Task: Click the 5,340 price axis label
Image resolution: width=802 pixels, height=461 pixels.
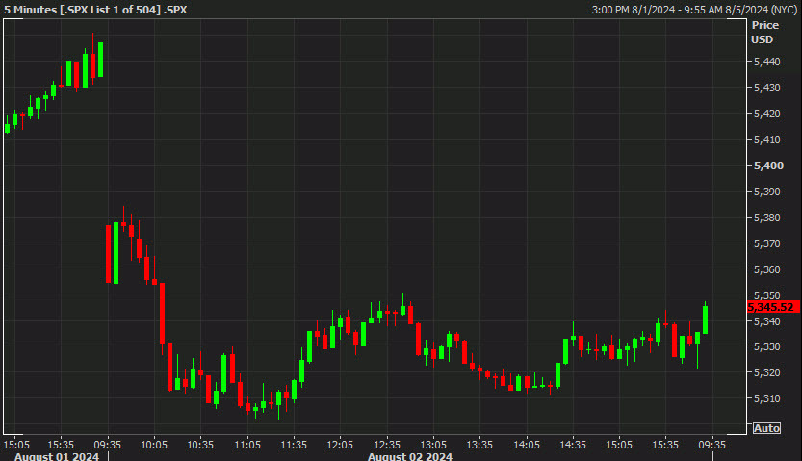Action: 766,321
